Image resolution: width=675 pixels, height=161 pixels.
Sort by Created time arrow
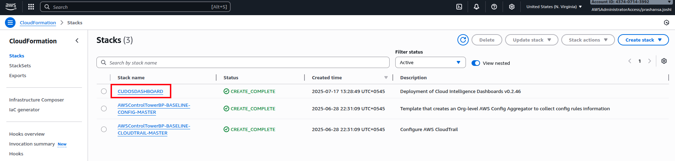click(x=386, y=78)
